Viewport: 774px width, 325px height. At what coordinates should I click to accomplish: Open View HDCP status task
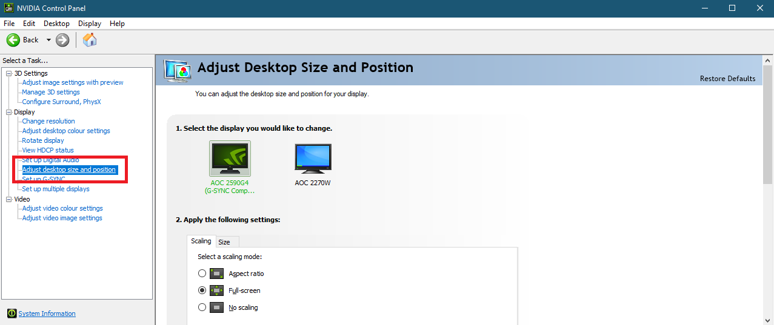[48, 150]
